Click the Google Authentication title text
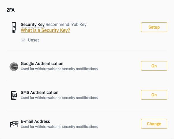This screenshot has height=139, width=174. (42, 64)
